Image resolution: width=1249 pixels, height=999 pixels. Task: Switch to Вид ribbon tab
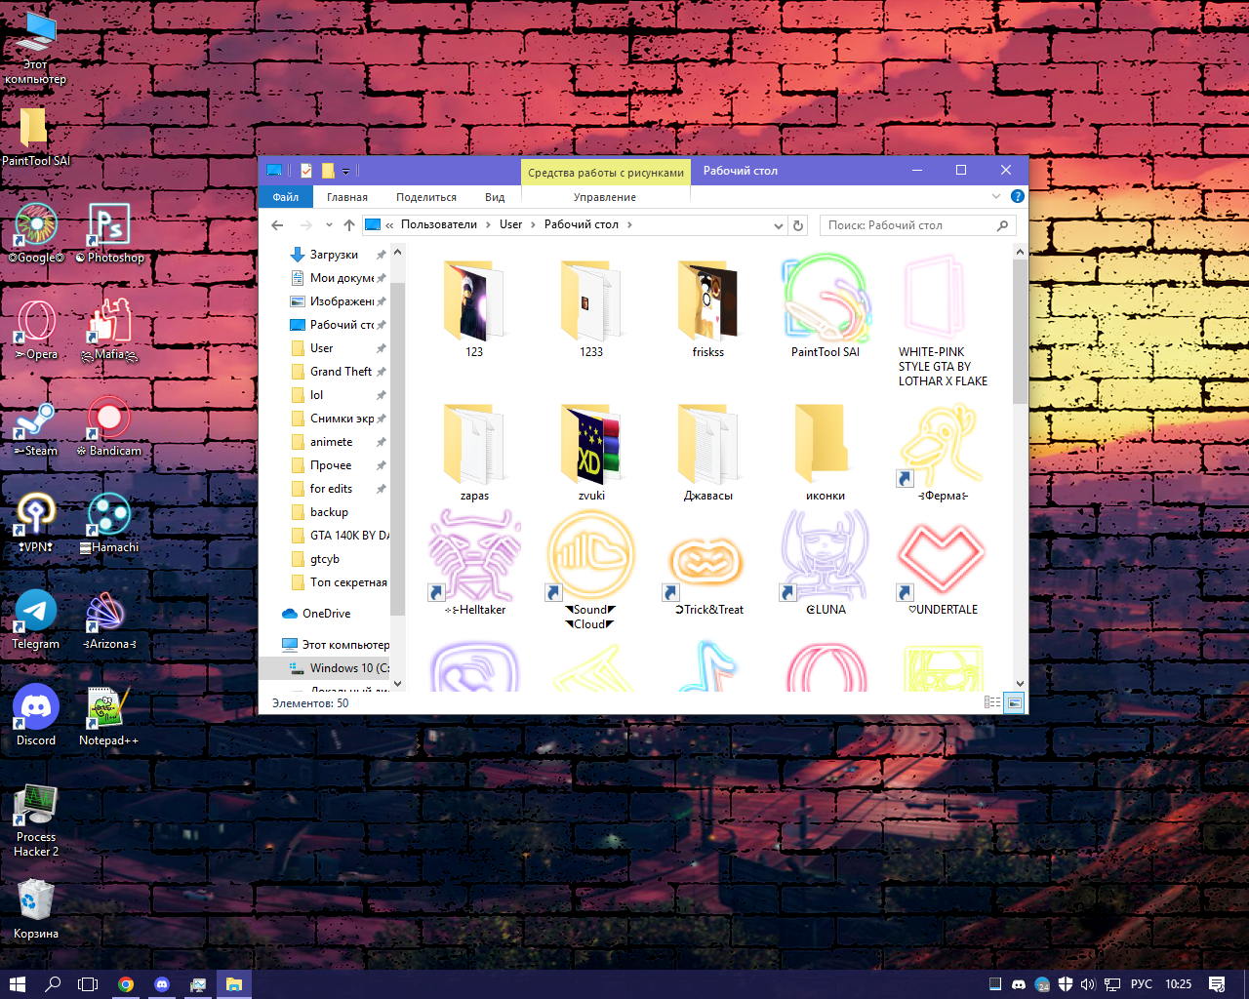point(495,197)
